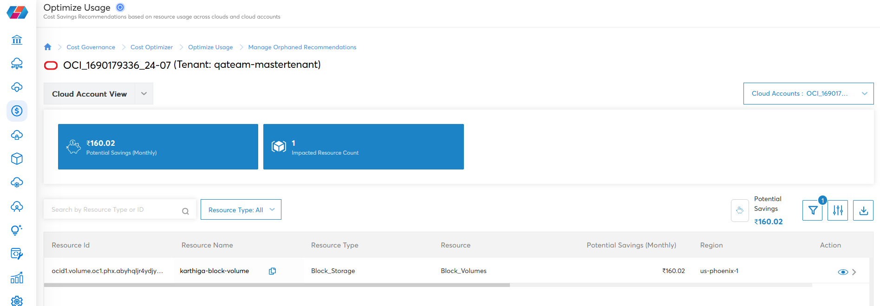Open the dollar cost governance sidebar icon
Image resolution: width=880 pixels, height=306 pixels.
tap(17, 111)
